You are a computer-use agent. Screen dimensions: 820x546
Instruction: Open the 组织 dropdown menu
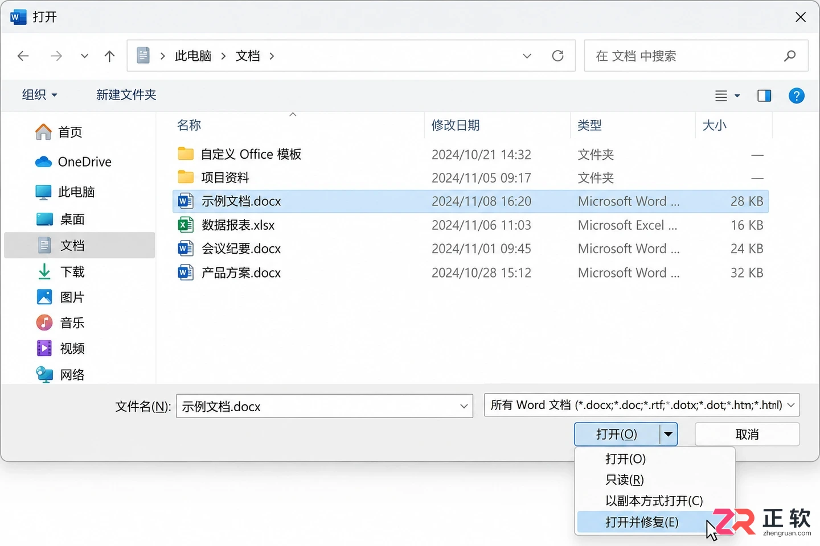coord(40,95)
